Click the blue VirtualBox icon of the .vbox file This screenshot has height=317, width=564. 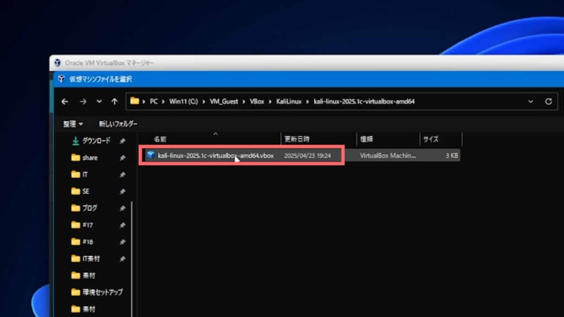[151, 155]
